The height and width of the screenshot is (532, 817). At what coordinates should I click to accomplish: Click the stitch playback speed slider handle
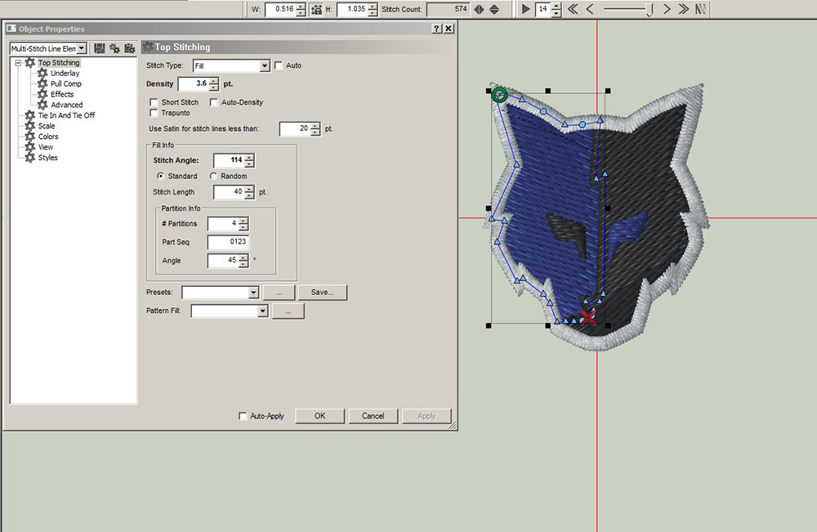coord(650,9)
